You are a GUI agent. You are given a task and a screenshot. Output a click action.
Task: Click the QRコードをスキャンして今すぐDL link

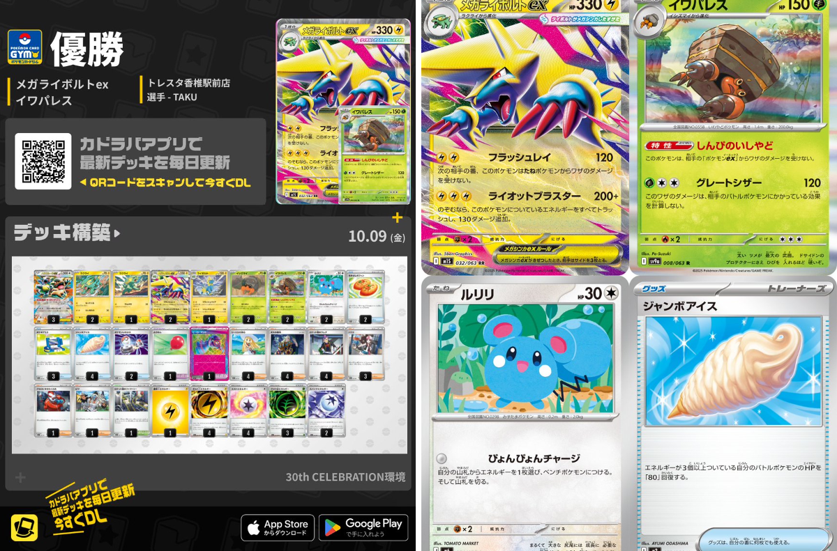point(165,183)
